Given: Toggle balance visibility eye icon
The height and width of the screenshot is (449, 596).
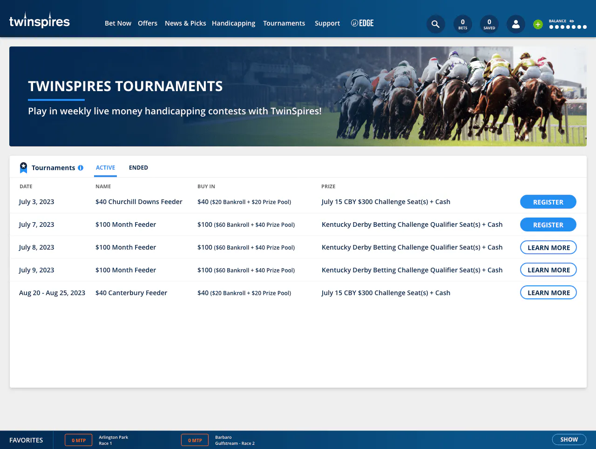Looking at the screenshot, I should click(572, 21).
